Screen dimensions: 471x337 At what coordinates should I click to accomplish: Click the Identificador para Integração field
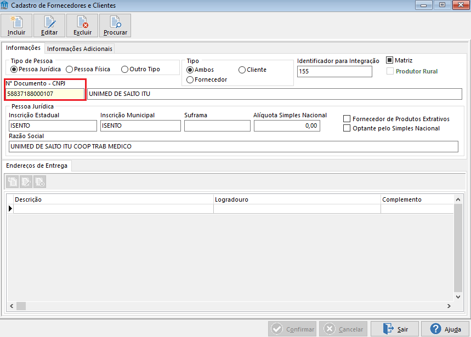coord(334,71)
